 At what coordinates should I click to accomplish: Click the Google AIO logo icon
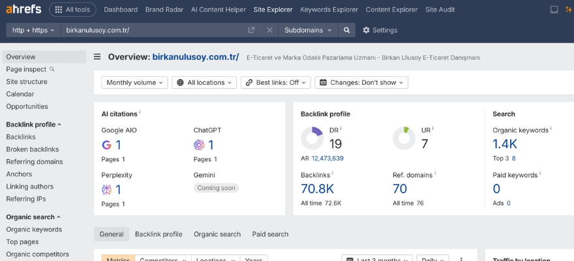point(106,146)
